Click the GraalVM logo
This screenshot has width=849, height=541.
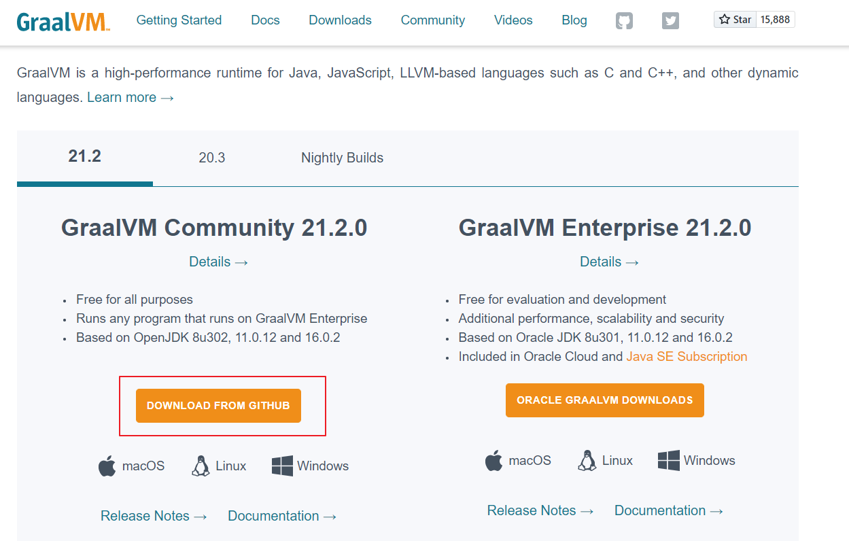coord(63,21)
